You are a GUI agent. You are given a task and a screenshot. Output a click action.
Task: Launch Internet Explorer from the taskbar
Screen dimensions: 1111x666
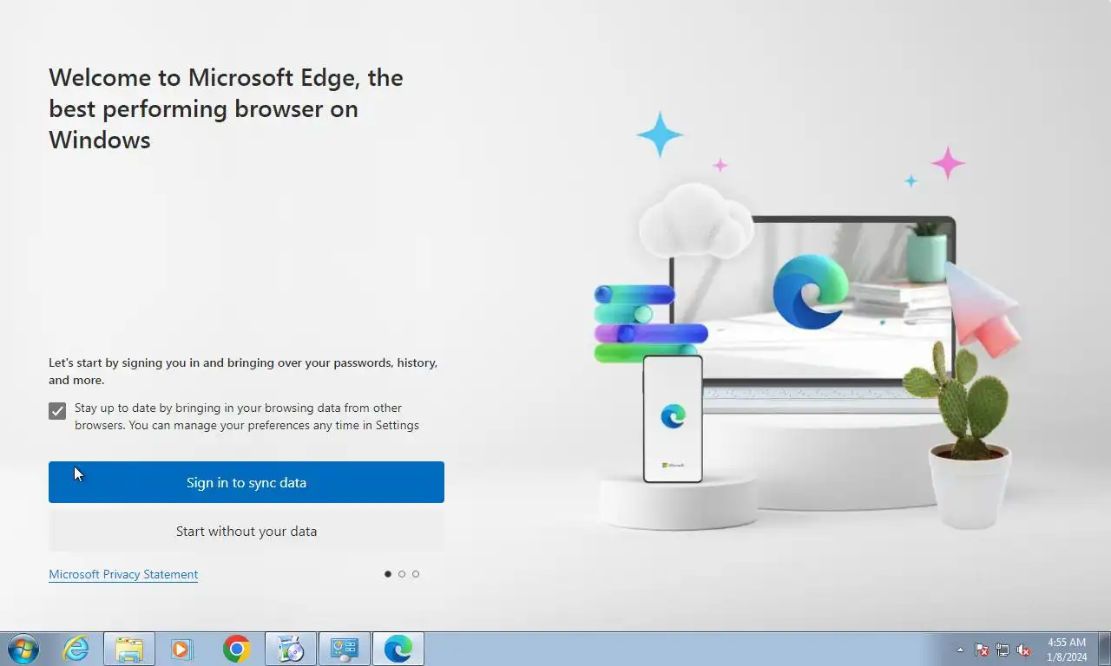(76, 649)
